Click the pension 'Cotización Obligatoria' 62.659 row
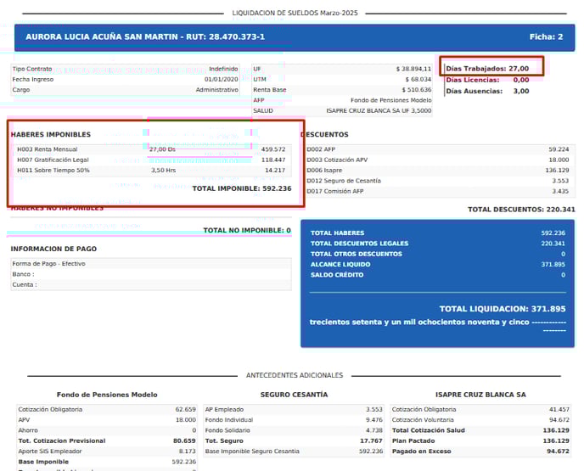This screenshot has height=471, width=584. pyautogui.click(x=107, y=409)
